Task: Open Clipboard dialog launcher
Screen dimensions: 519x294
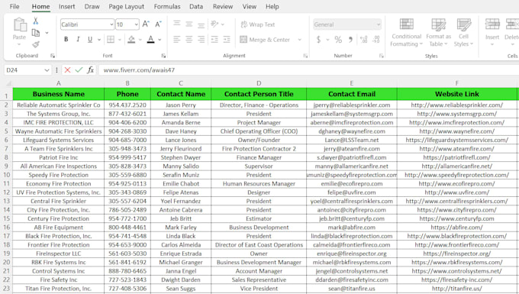Action: point(53,56)
